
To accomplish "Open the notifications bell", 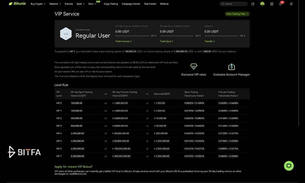I will pos(280,4).
